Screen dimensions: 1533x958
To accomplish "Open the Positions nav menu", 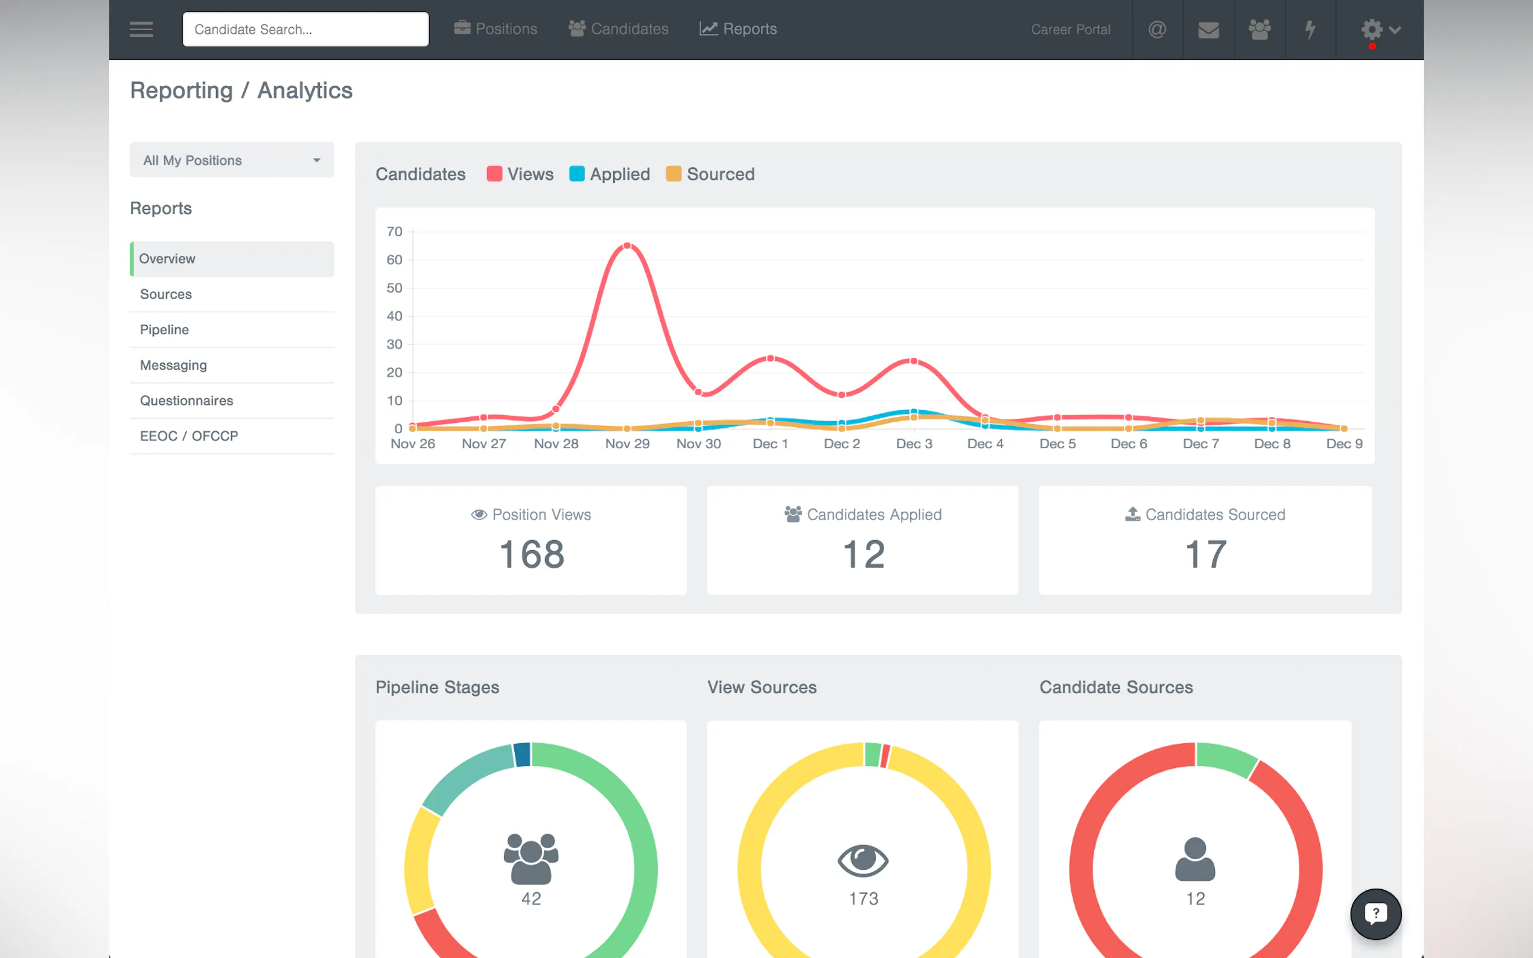I will [496, 29].
